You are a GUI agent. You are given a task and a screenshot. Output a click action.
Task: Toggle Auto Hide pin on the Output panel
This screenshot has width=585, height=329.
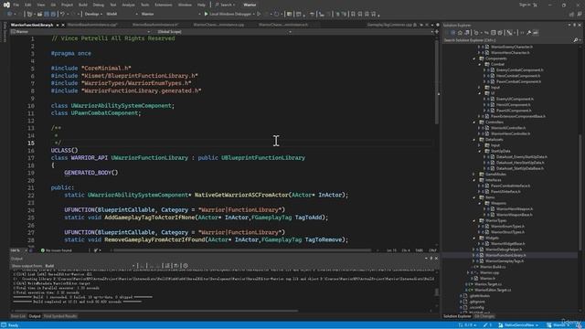coord(431,258)
